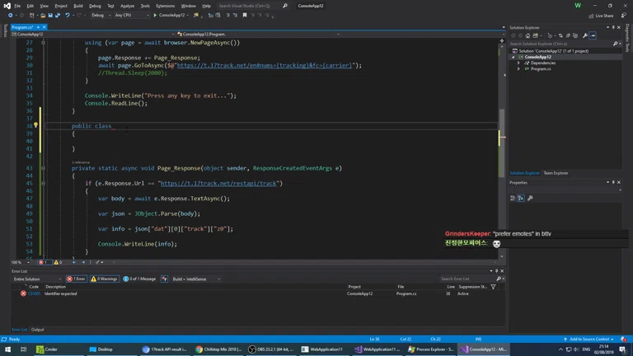The height and width of the screenshot is (356, 633).
Task: Toggle the 0 Warnings filter
Action: pyautogui.click(x=105, y=279)
